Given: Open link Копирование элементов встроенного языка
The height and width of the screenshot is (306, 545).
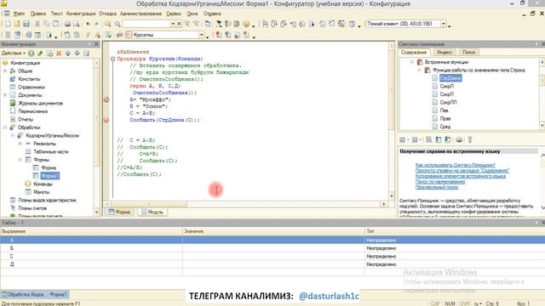Looking at the screenshot, I should tap(460, 176).
